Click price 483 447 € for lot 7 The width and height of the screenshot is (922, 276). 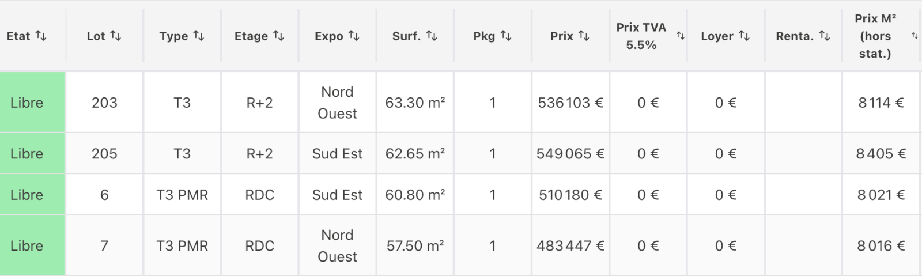(x=570, y=246)
